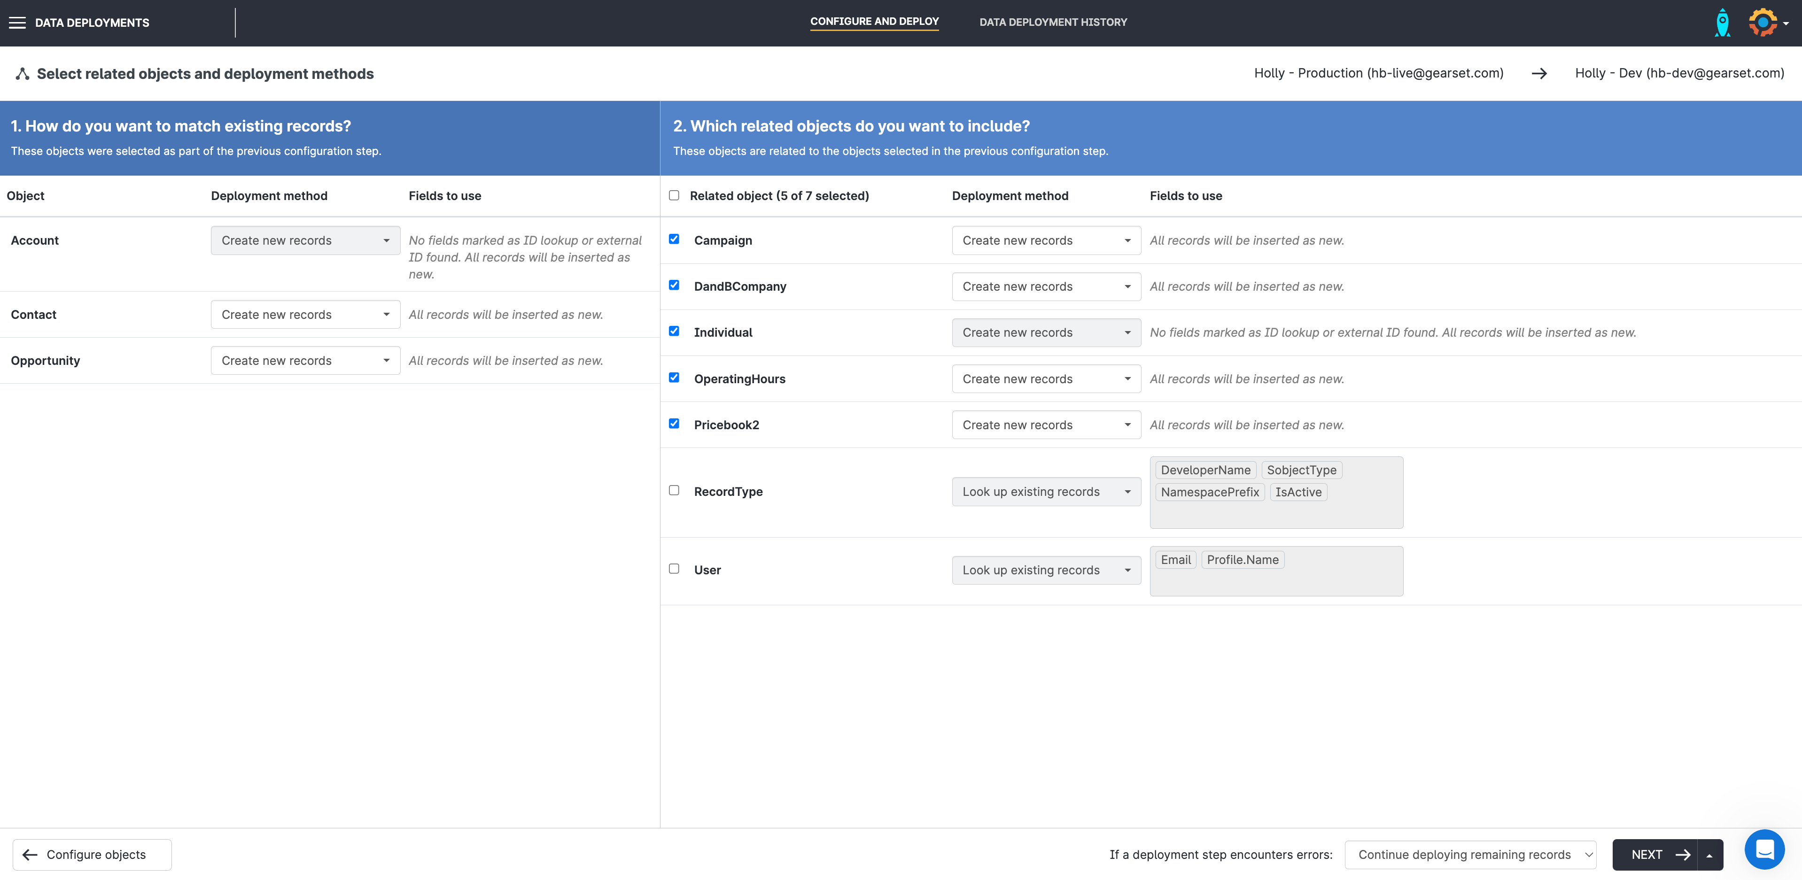
Task: Click the related objects hierarchy icon
Action: [x=23, y=73]
